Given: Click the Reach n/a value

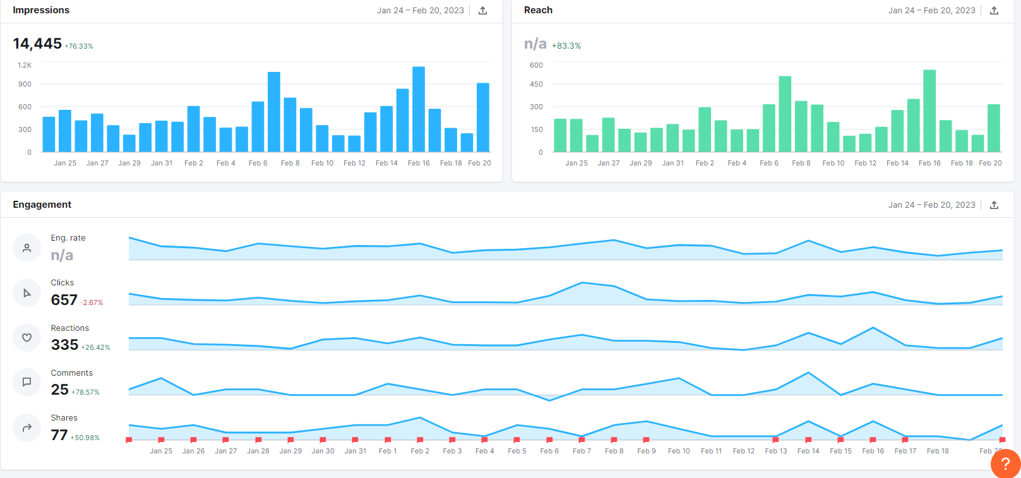Looking at the screenshot, I should pyautogui.click(x=535, y=44).
